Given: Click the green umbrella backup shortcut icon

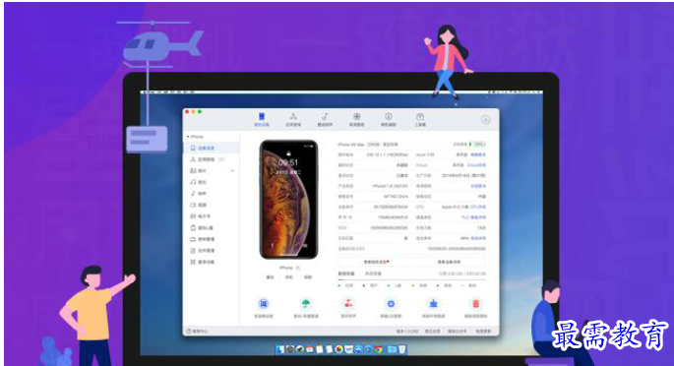Looking at the screenshot, I should (306, 304).
